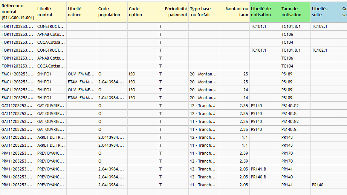Click the TC101.8.1 cell in first row
Viewport: 347px width, 195px height.
(295, 26)
